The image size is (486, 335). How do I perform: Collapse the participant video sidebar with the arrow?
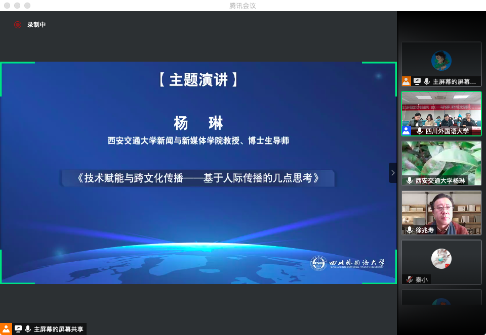pos(393,173)
